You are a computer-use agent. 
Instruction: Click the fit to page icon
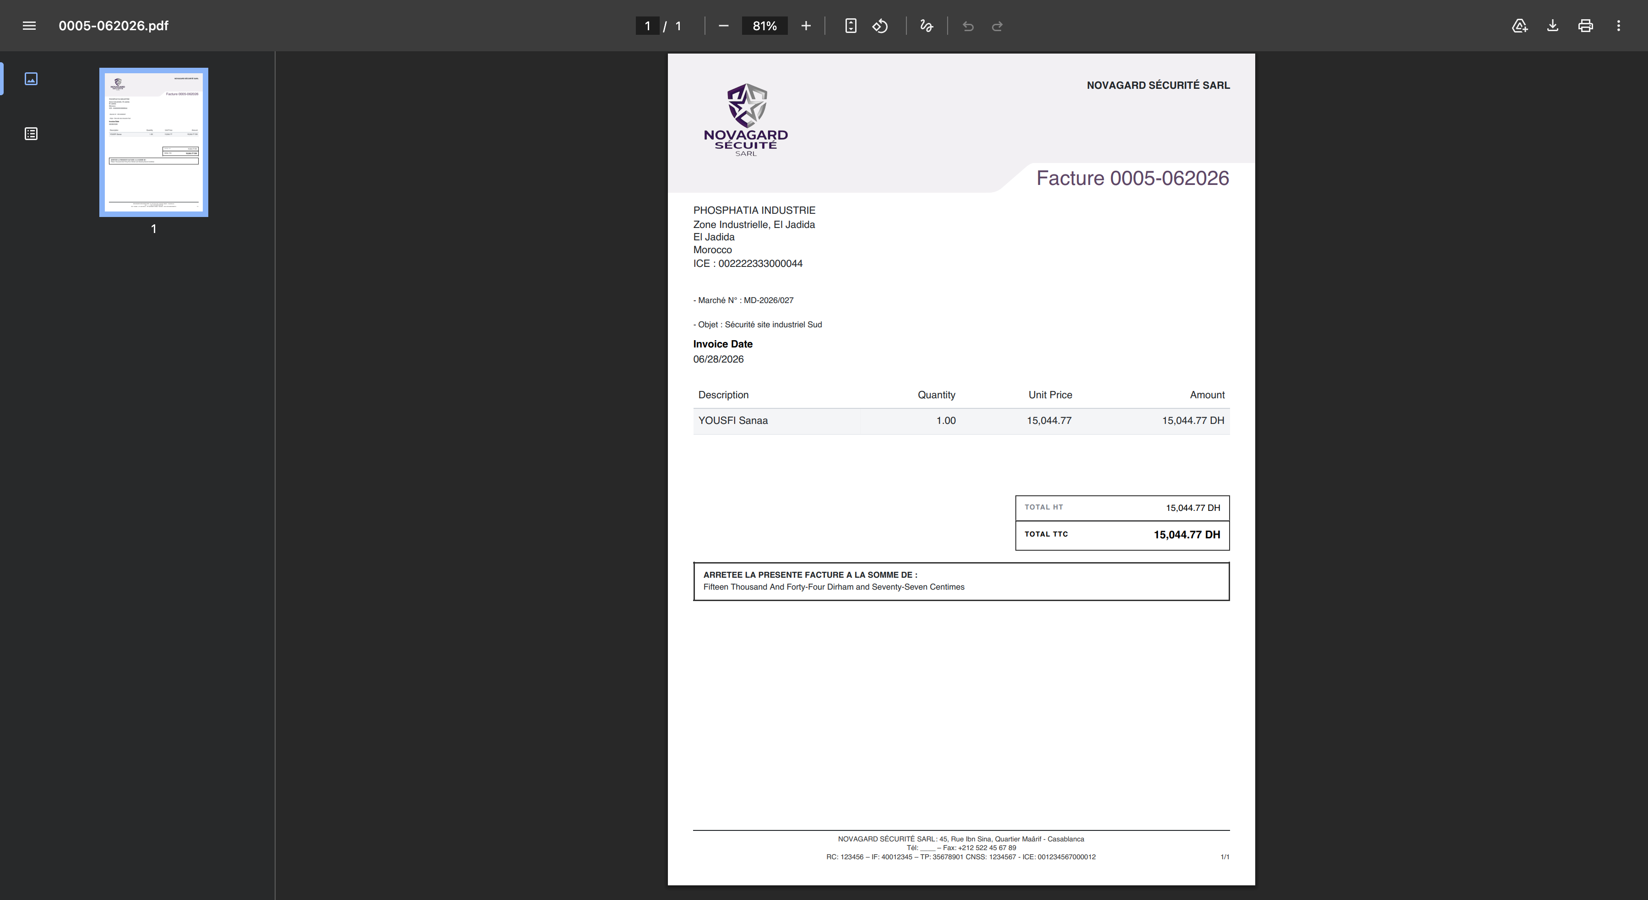point(850,26)
